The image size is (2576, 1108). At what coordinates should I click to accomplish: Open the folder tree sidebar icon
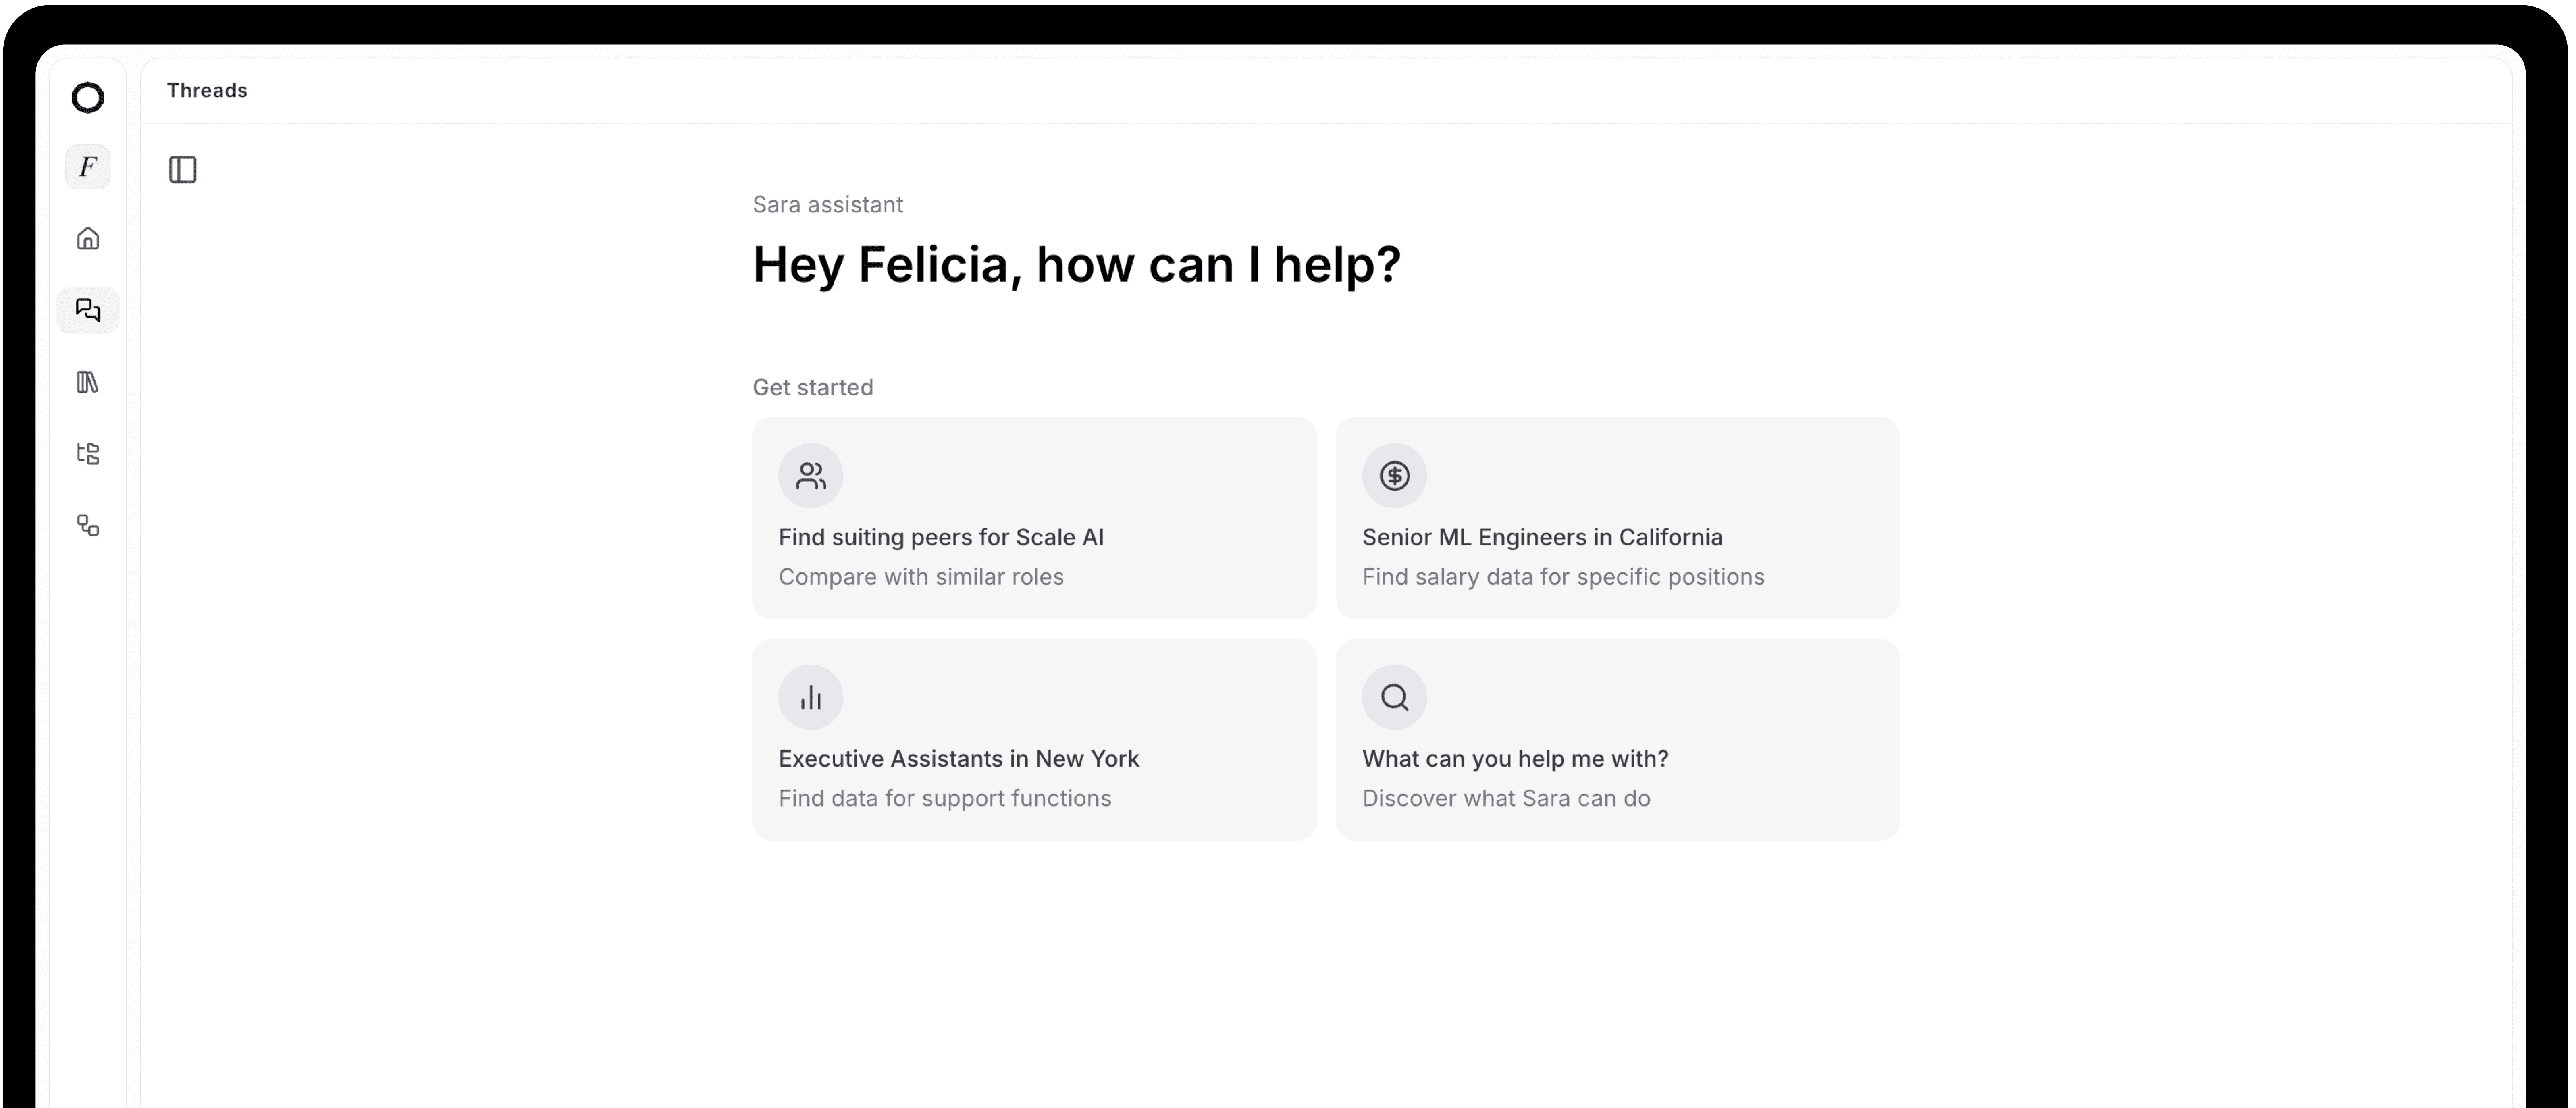tap(88, 454)
